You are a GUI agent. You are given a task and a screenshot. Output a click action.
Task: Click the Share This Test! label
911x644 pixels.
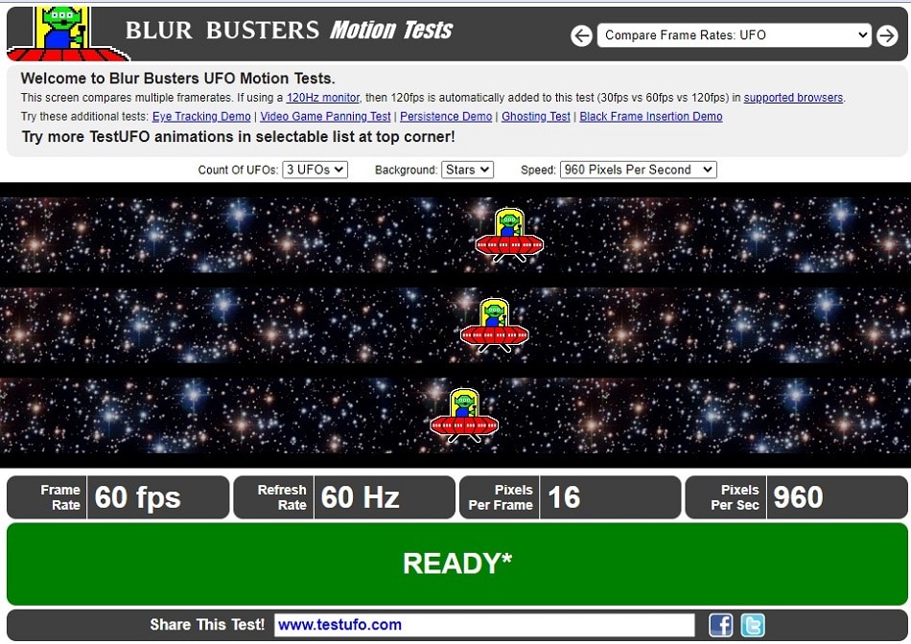207,625
